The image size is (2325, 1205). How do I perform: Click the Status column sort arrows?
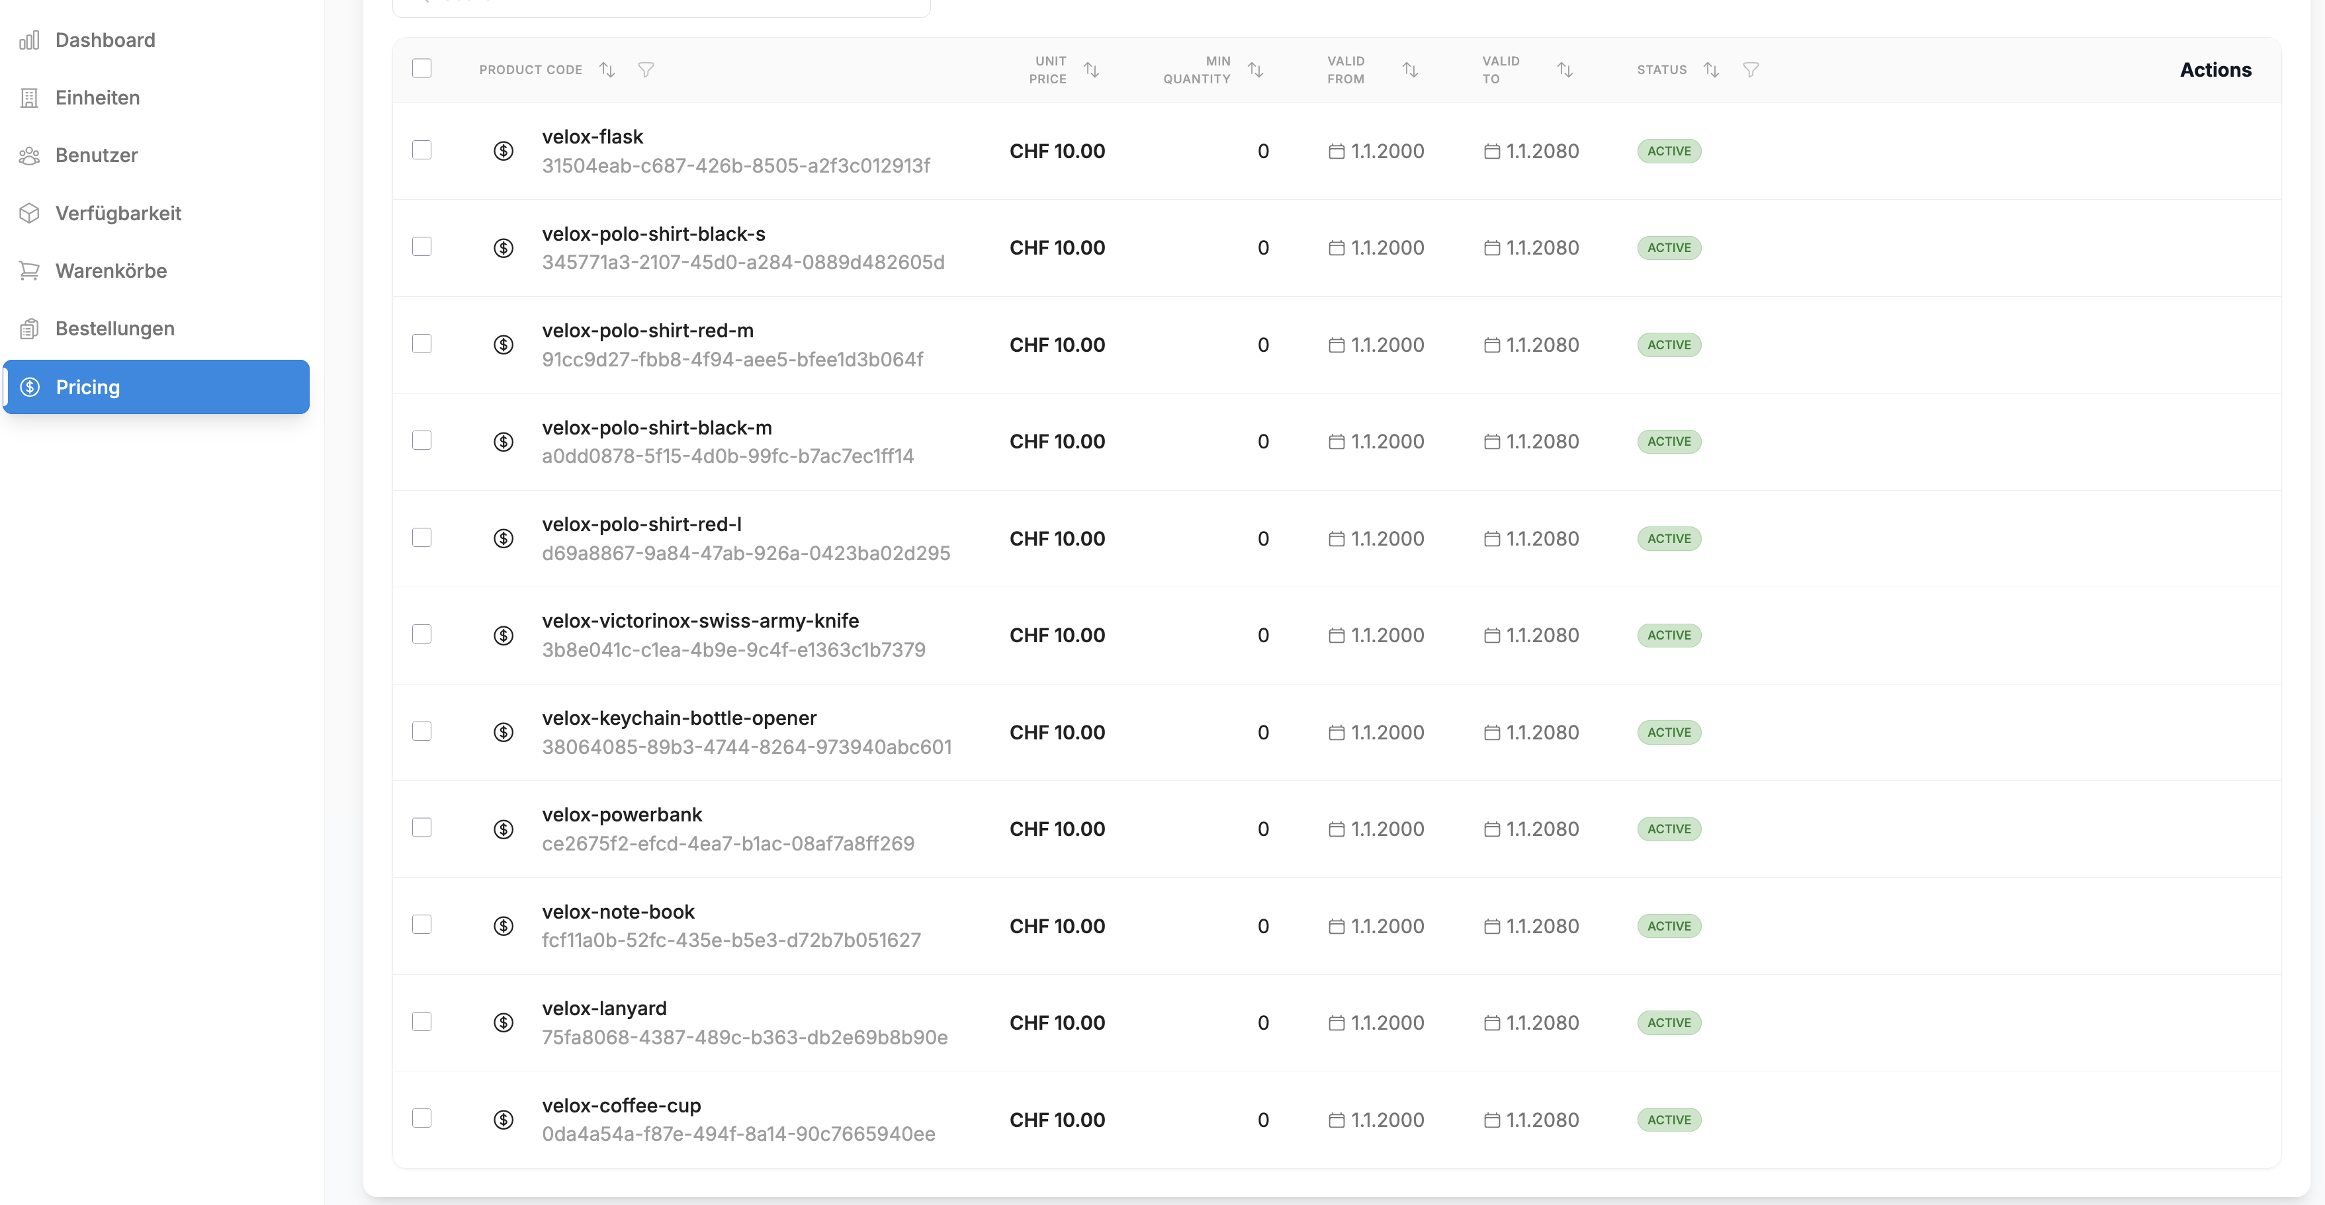(x=1710, y=69)
